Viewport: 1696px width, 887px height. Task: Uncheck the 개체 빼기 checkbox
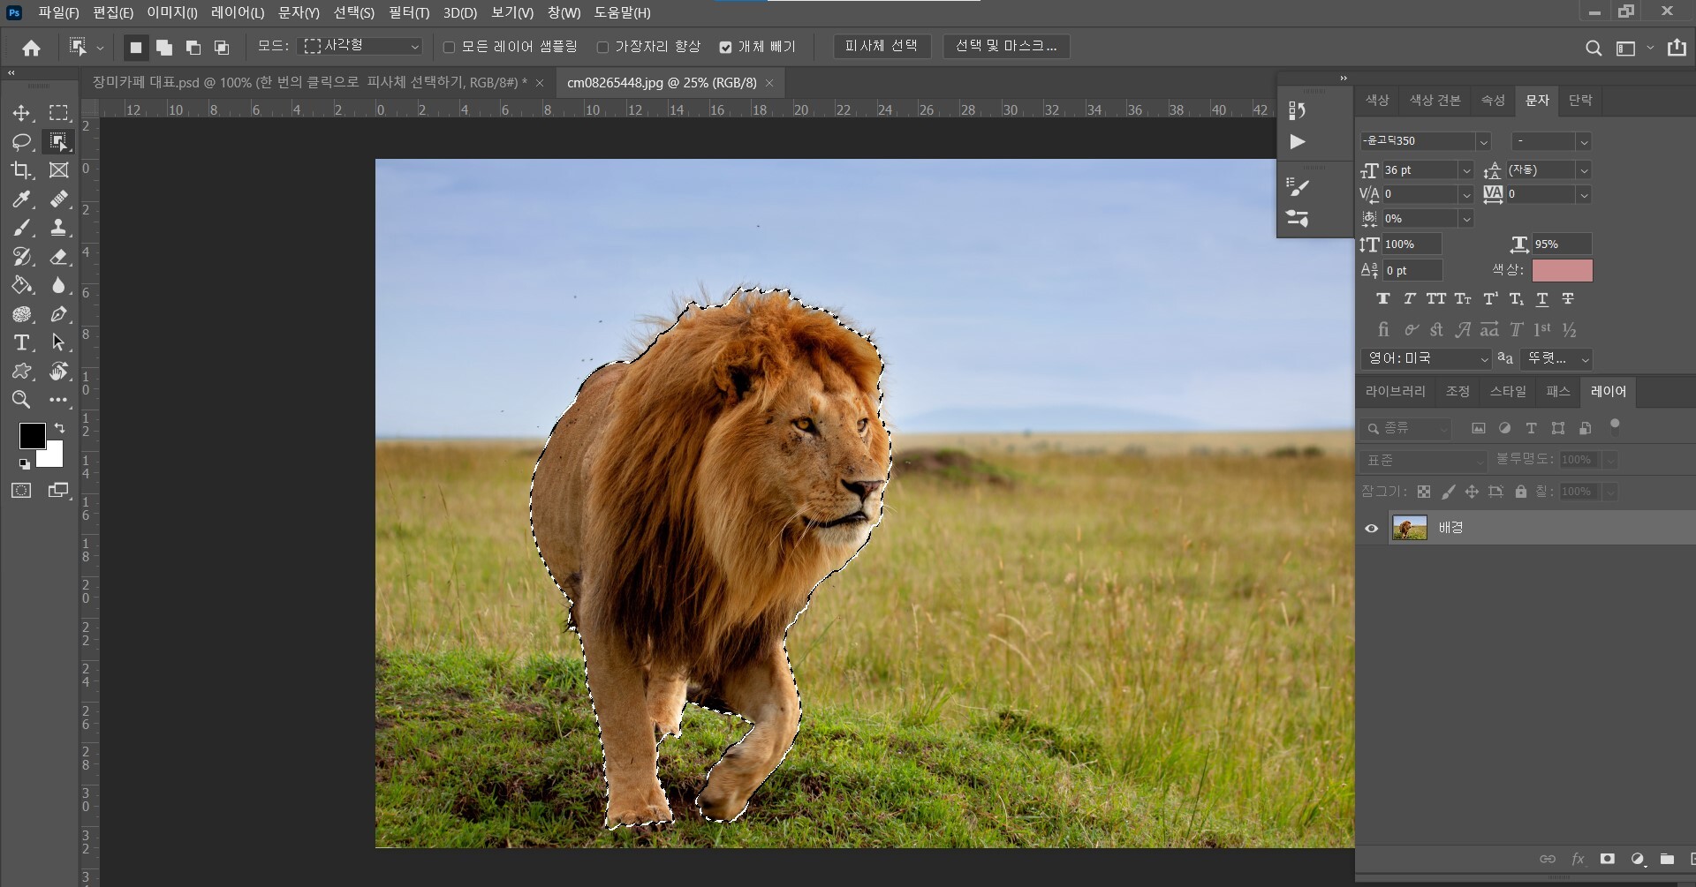coord(725,48)
